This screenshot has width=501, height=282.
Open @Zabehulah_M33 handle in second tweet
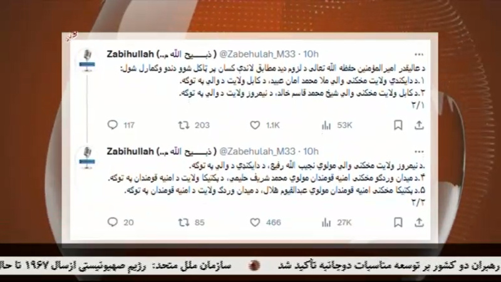tap(257, 151)
